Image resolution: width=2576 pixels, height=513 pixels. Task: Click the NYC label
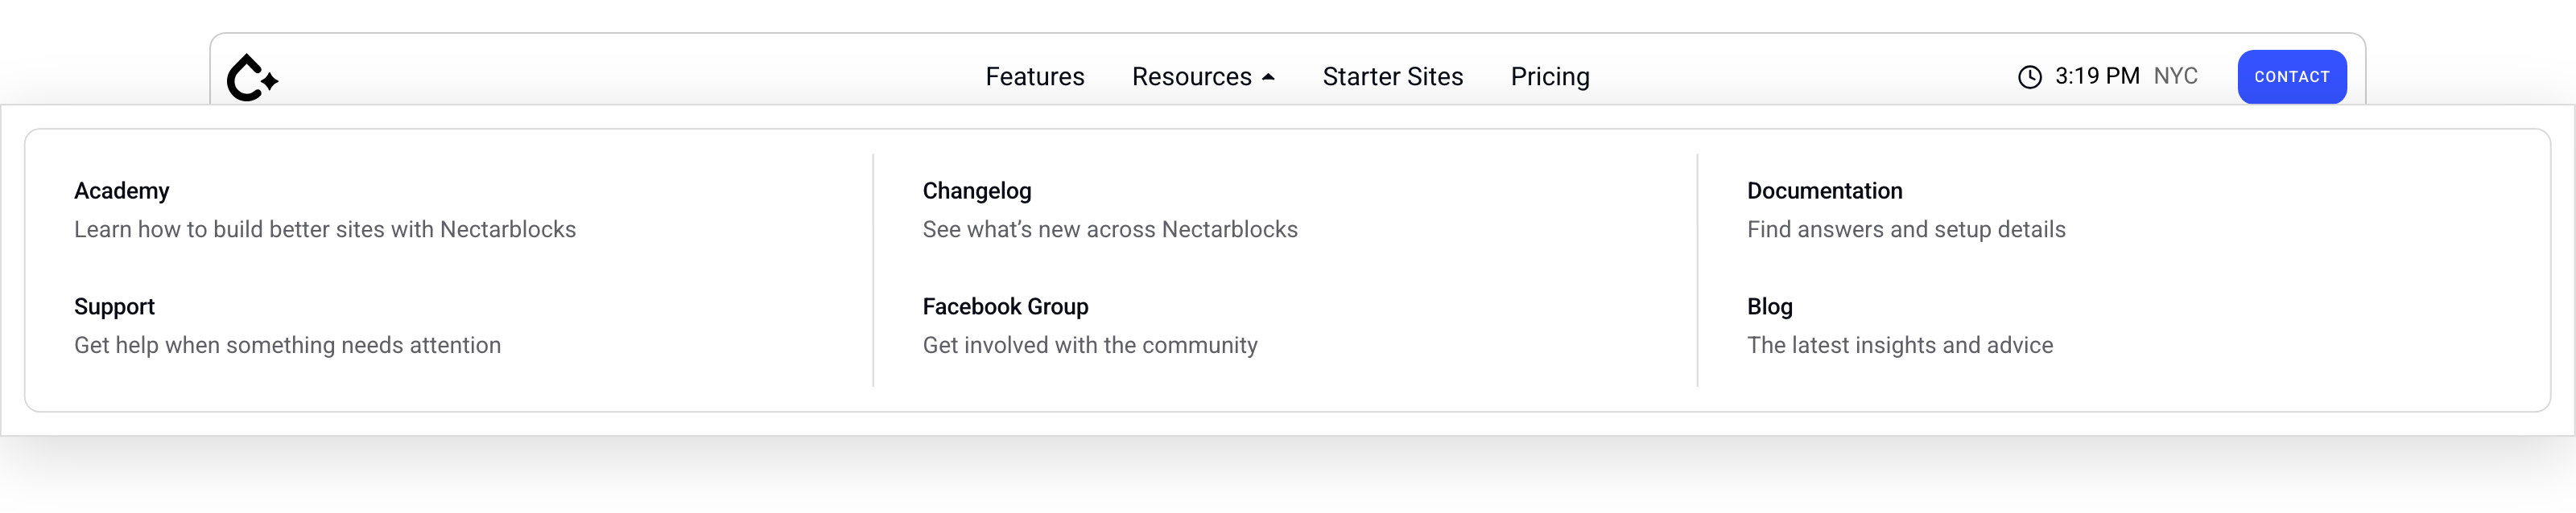2175,76
